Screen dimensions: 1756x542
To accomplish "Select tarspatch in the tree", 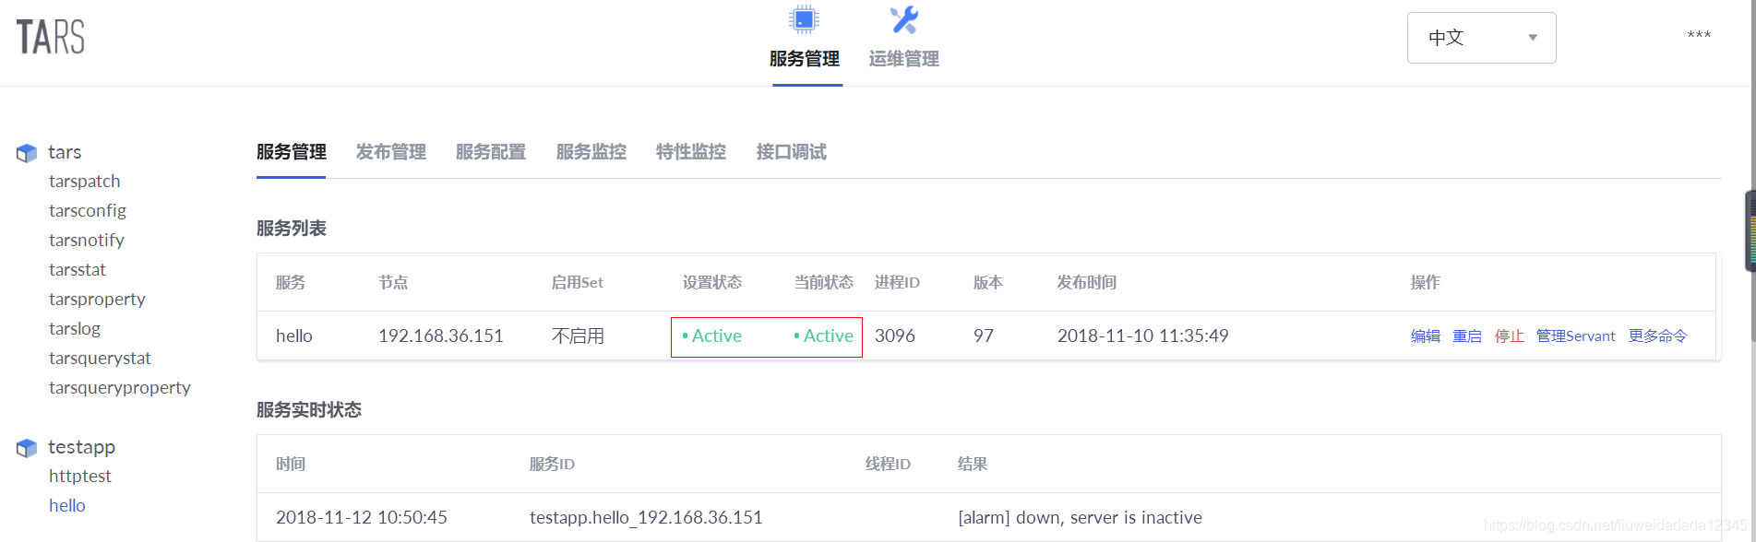I will point(85,182).
